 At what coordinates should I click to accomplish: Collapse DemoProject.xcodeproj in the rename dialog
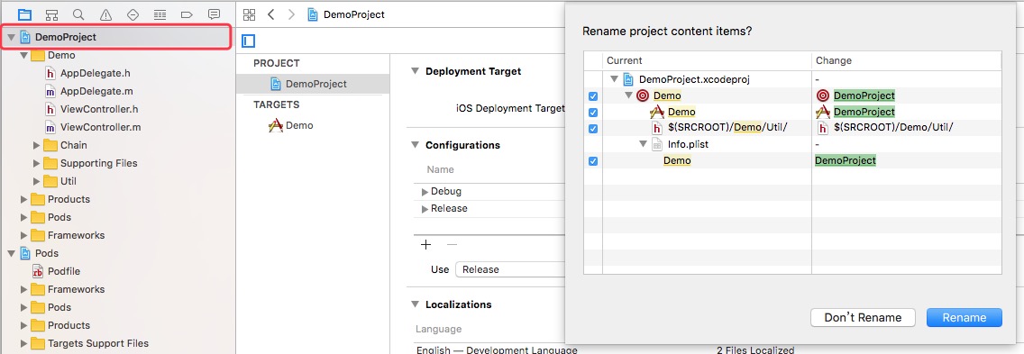coord(614,79)
